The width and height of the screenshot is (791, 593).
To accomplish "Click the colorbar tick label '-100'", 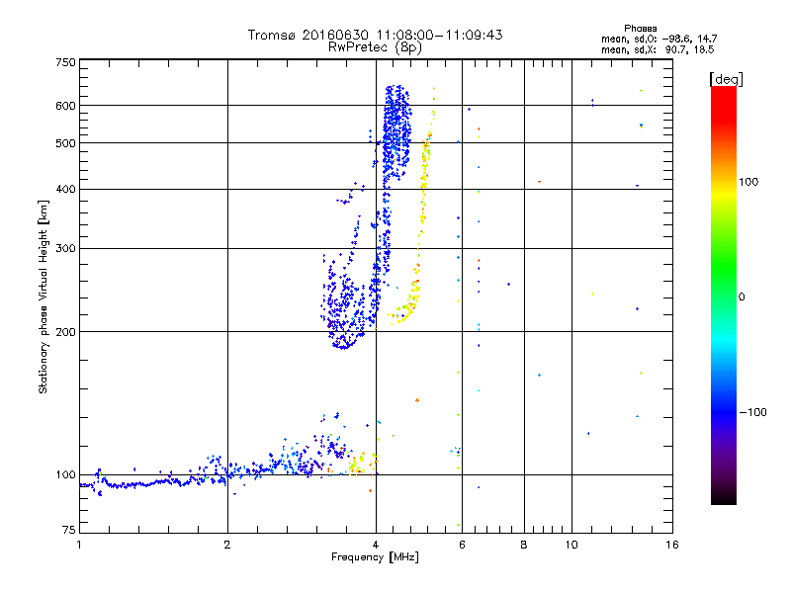I will point(752,412).
